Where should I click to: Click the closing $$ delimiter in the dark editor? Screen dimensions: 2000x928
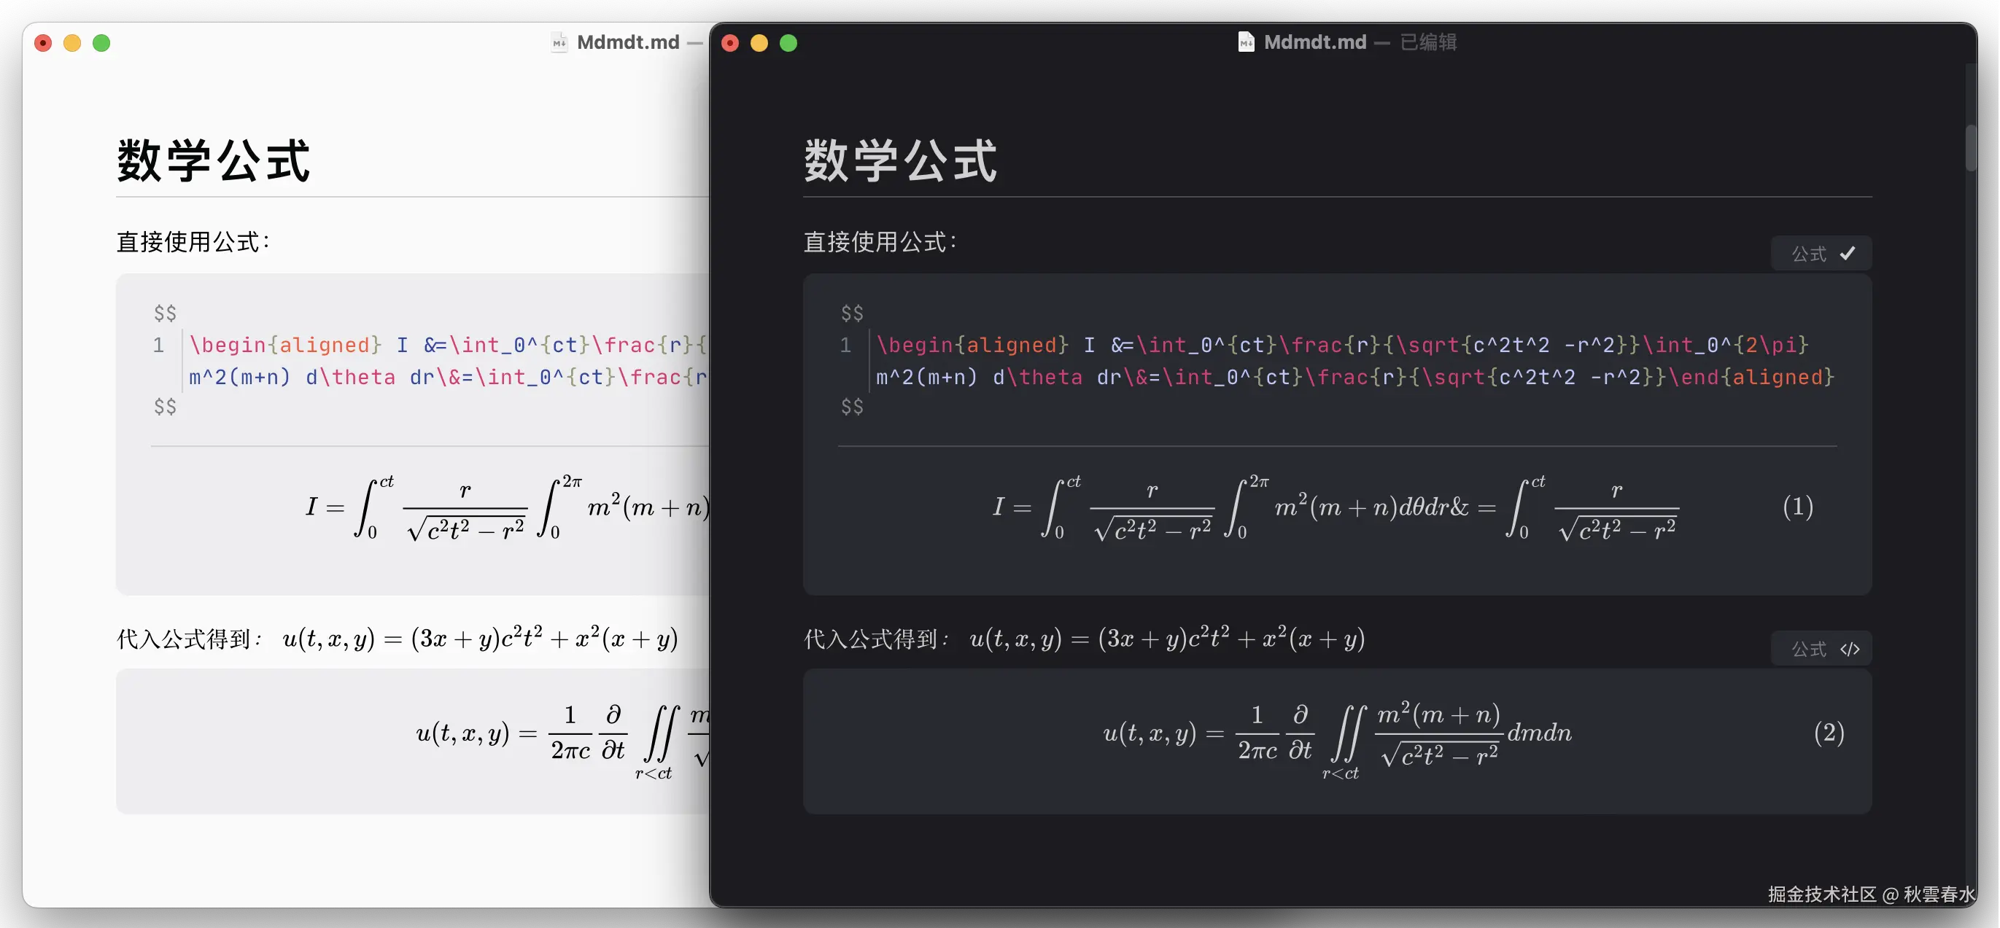coord(851,406)
